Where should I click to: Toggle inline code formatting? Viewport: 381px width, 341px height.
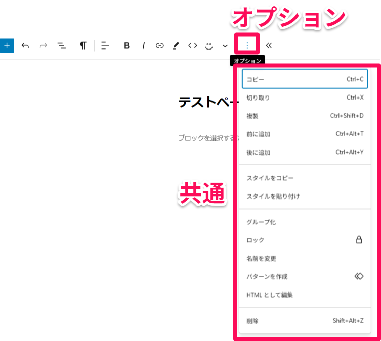192,45
